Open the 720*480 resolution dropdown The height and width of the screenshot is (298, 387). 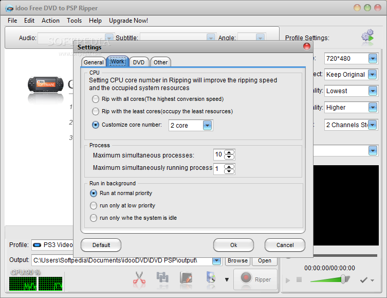[373, 59]
